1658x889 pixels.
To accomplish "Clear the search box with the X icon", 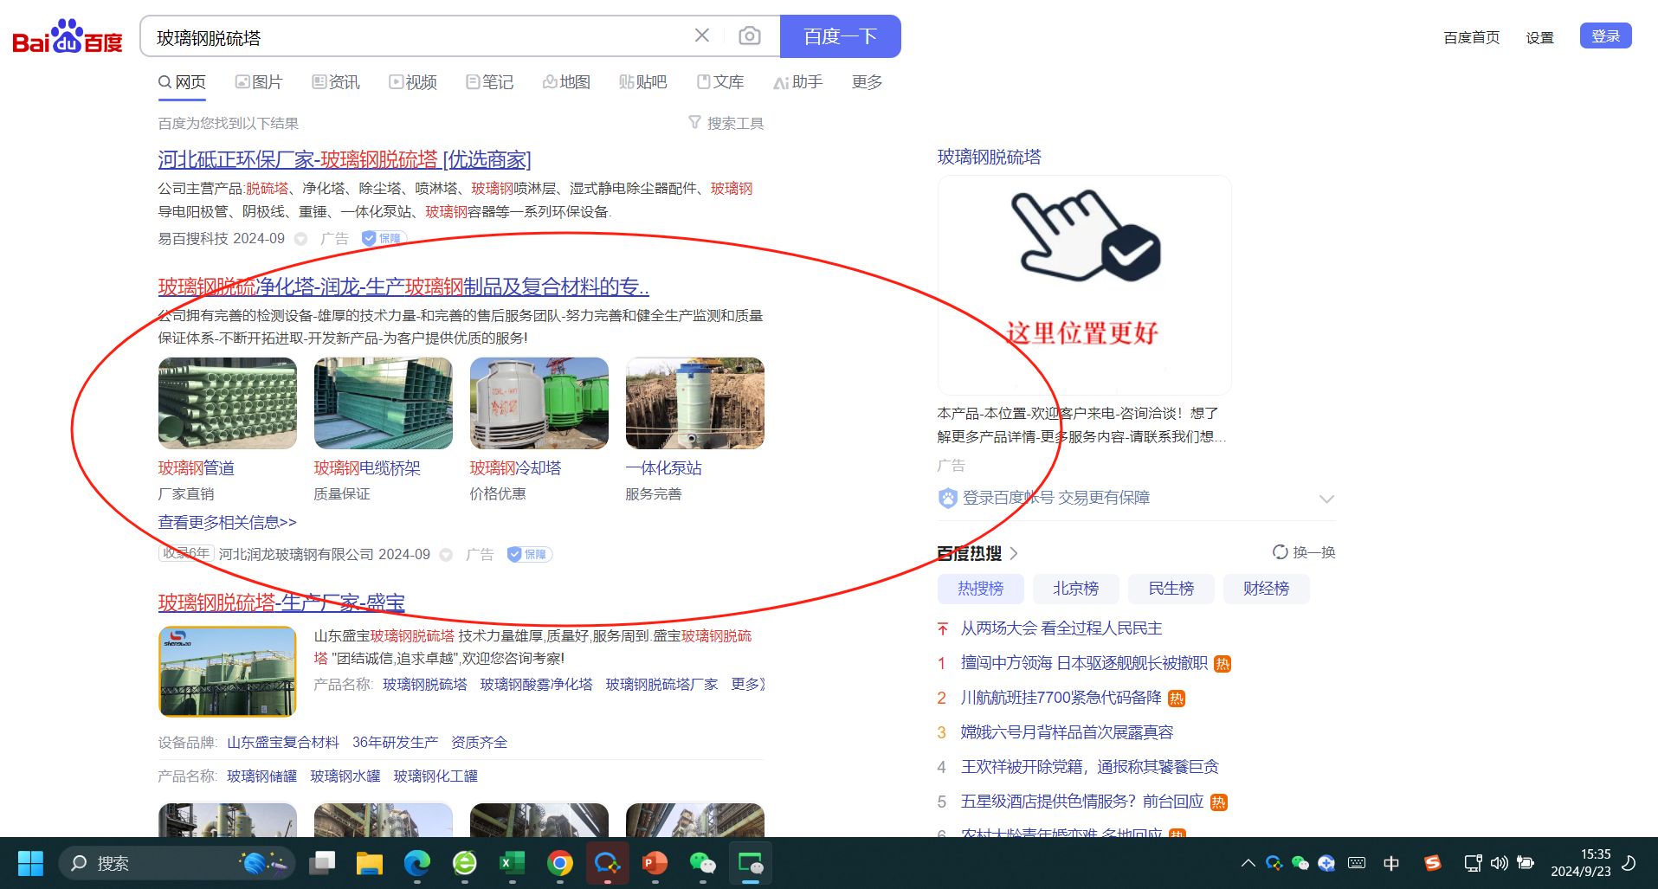I will click(702, 35).
